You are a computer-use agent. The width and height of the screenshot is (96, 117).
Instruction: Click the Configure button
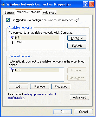77,38
